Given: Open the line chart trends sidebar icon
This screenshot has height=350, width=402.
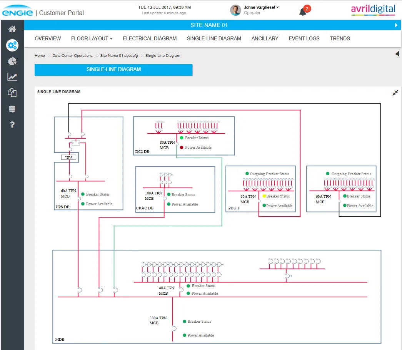Looking at the screenshot, I should click(x=12, y=77).
